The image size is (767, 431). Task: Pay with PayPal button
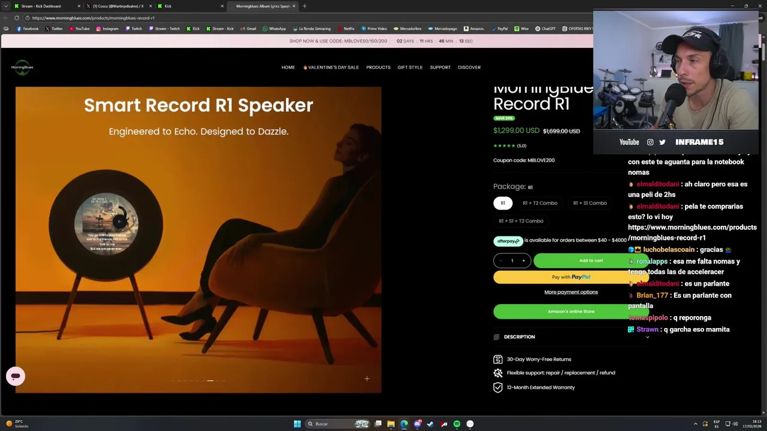tap(571, 277)
